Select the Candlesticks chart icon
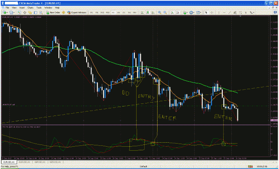This screenshot has width=279, height=169. click(x=148, y=12)
